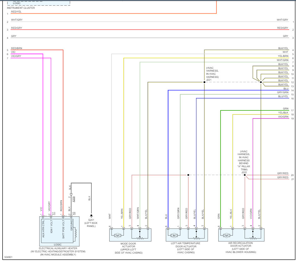Viewport: 296px width, 262px height.
Task: Click the vertical VIO/GRN label above Air Recirculation Actuator
Action: pos(251,214)
